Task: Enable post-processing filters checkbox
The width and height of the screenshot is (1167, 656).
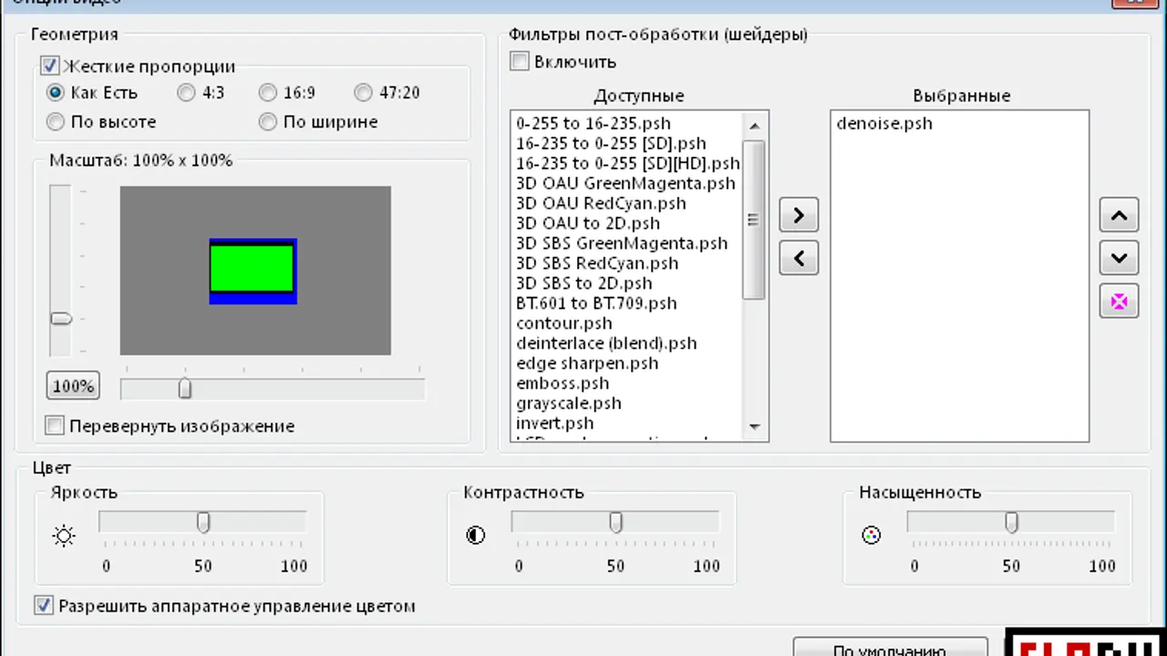Action: click(520, 62)
